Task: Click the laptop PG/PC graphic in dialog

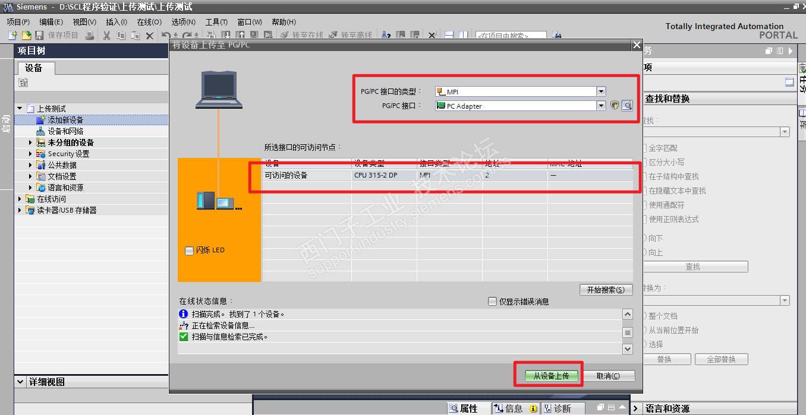Action: [219, 90]
